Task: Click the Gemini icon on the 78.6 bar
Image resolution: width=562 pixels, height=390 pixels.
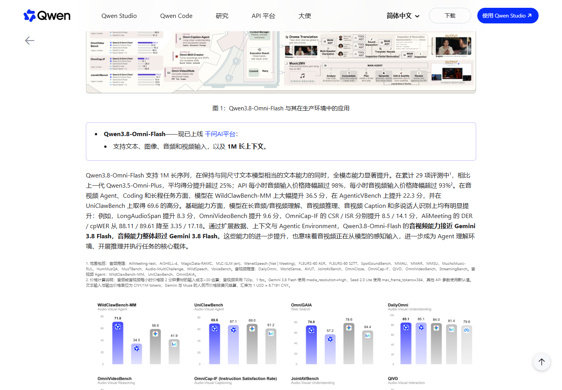Action: (x=349, y=328)
